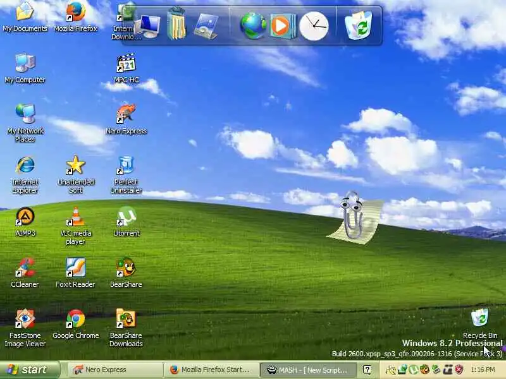Launch the Nero Express desktop shortcut

click(x=126, y=119)
